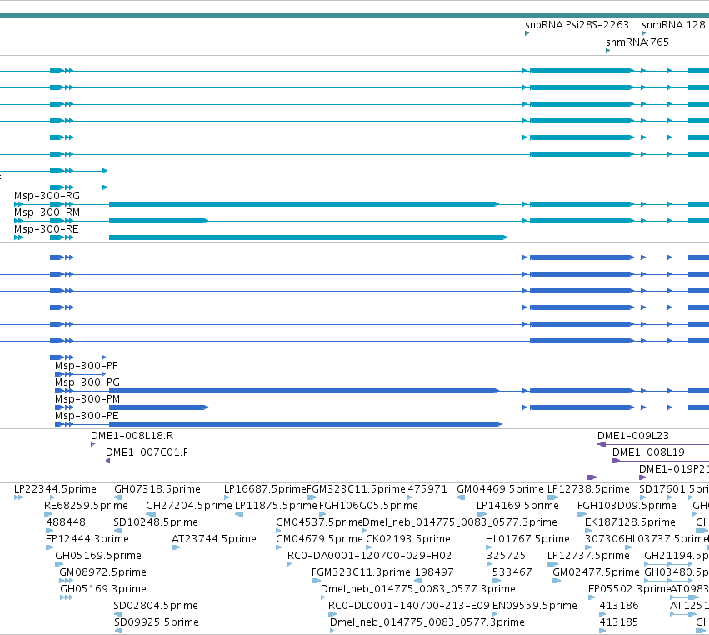Select the DME1-008L19 clone label
The height and width of the screenshot is (635, 709).
(x=648, y=452)
